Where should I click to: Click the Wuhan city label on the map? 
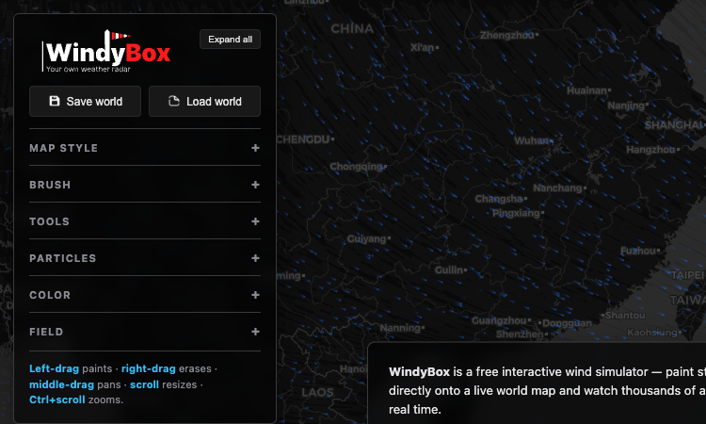pyautogui.click(x=531, y=140)
